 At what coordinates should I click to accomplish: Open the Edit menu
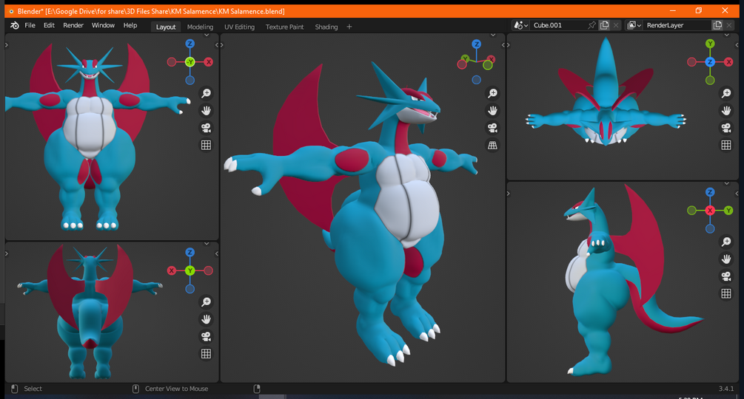[49, 26]
